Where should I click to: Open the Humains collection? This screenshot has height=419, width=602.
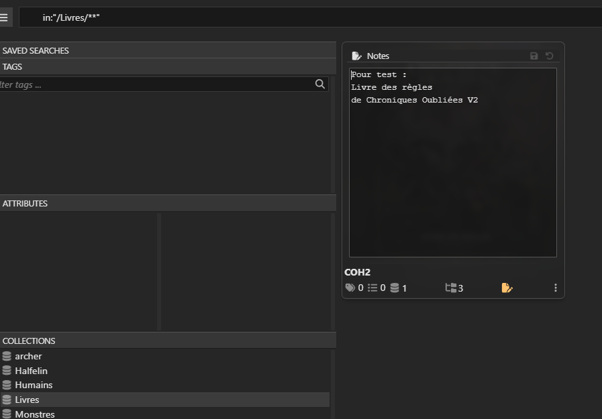(34, 385)
